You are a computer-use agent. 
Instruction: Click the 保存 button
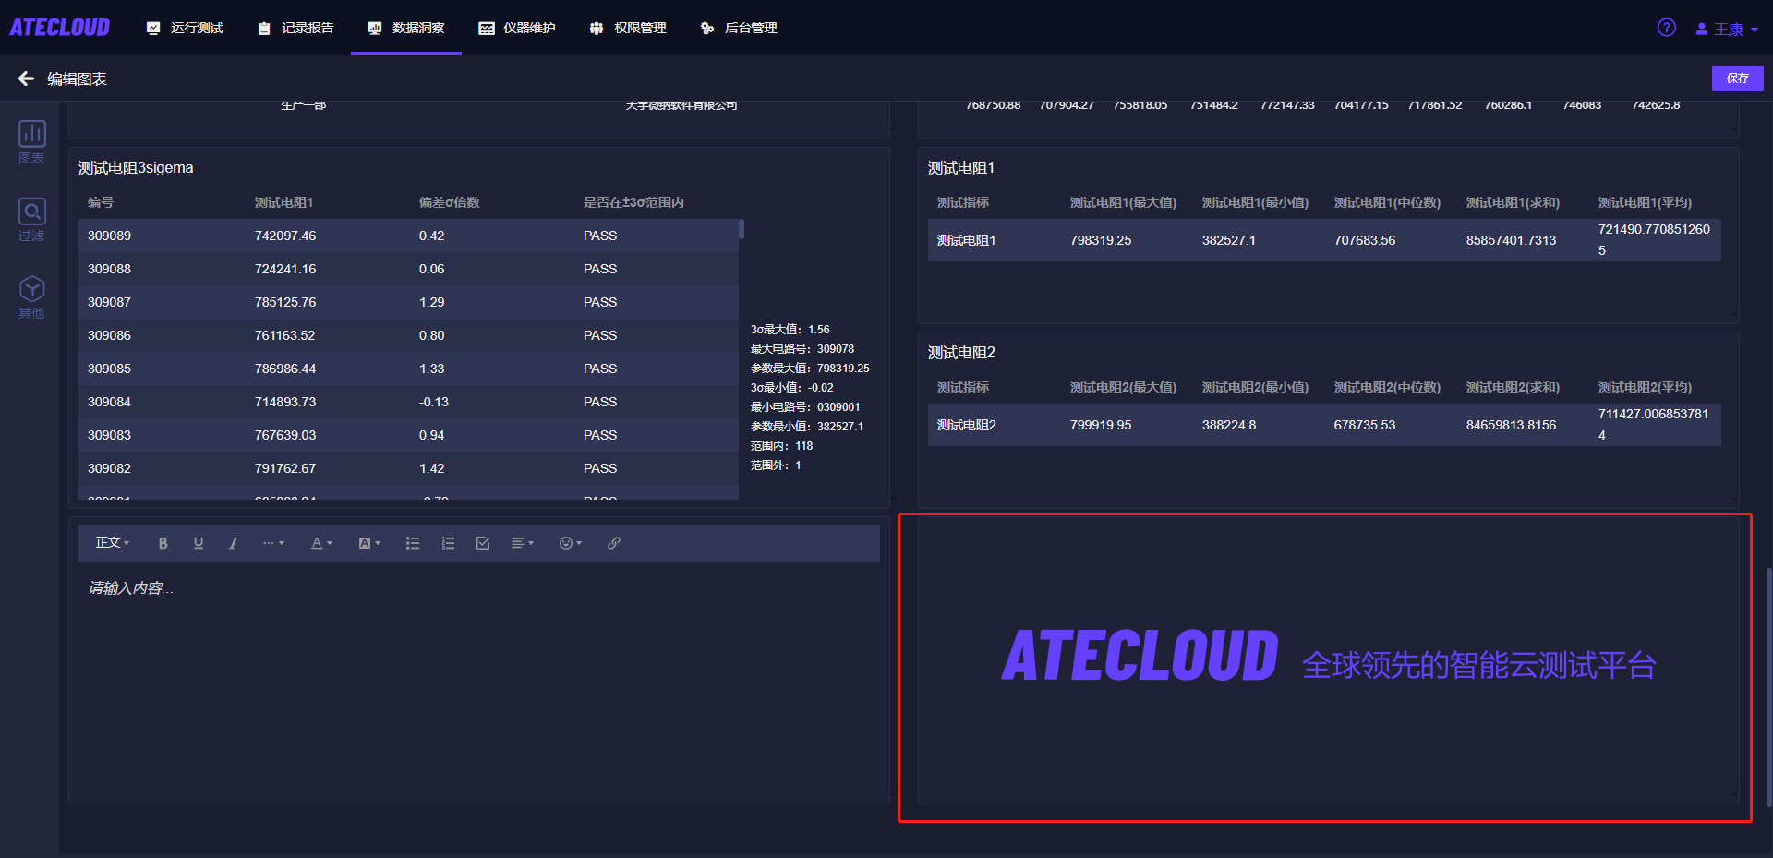point(1738,79)
